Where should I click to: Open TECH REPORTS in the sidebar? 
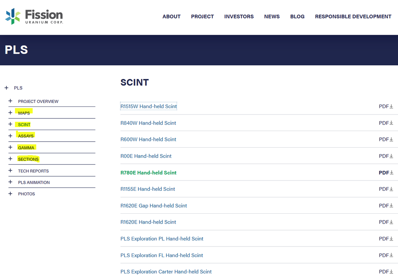(33, 171)
